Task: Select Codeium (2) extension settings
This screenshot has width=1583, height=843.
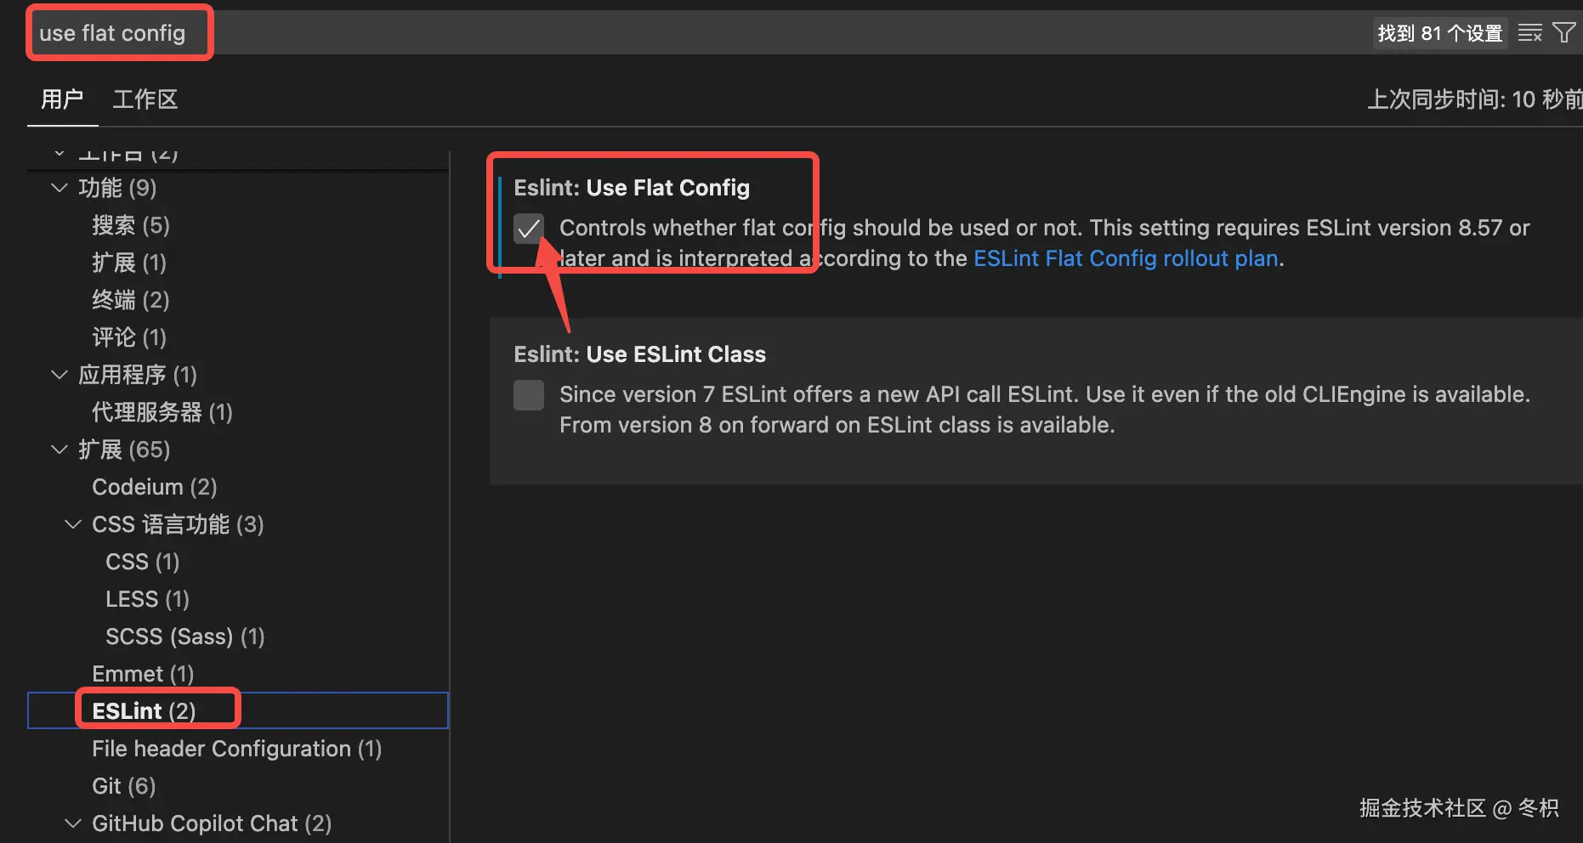Action: (155, 487)
